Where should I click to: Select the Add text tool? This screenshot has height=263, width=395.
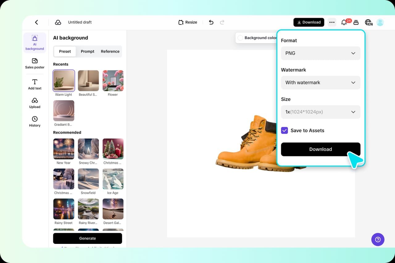click(x=35, y=84)
